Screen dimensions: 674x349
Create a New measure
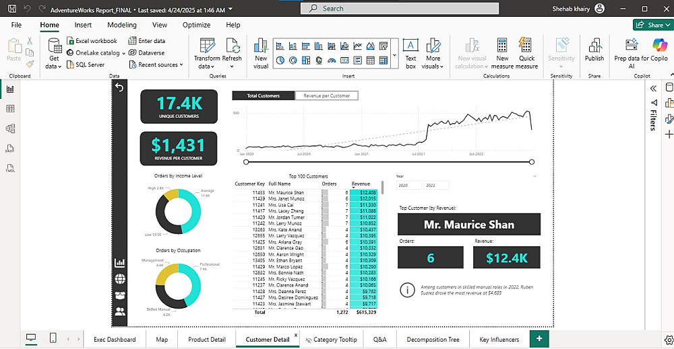point(502,53)
